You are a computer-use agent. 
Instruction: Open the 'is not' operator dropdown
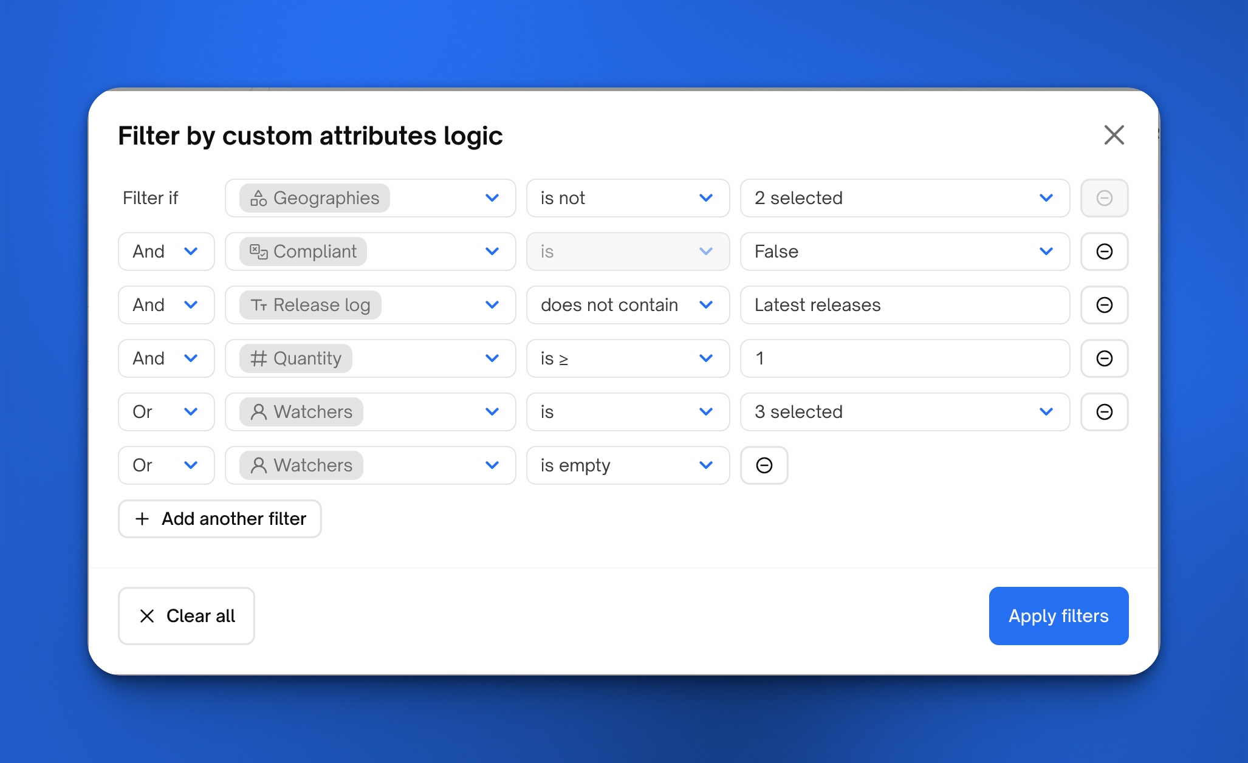pos(627,198)
